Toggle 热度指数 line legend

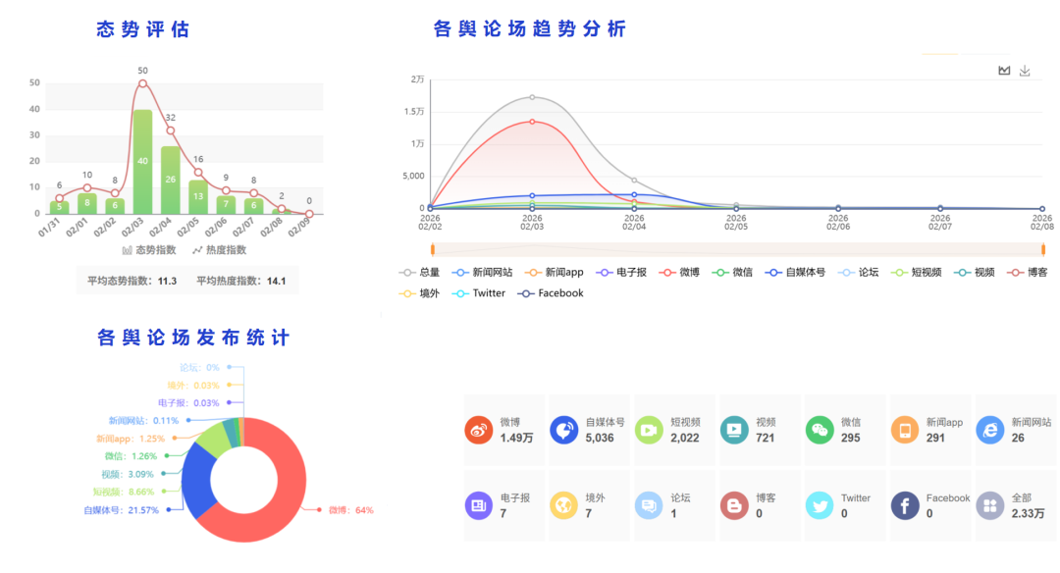[x=219, y=250]
